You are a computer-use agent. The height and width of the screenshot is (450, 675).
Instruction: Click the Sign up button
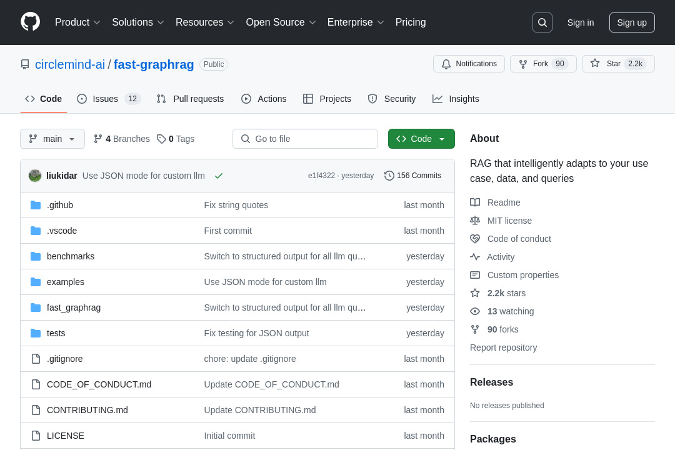631,22
